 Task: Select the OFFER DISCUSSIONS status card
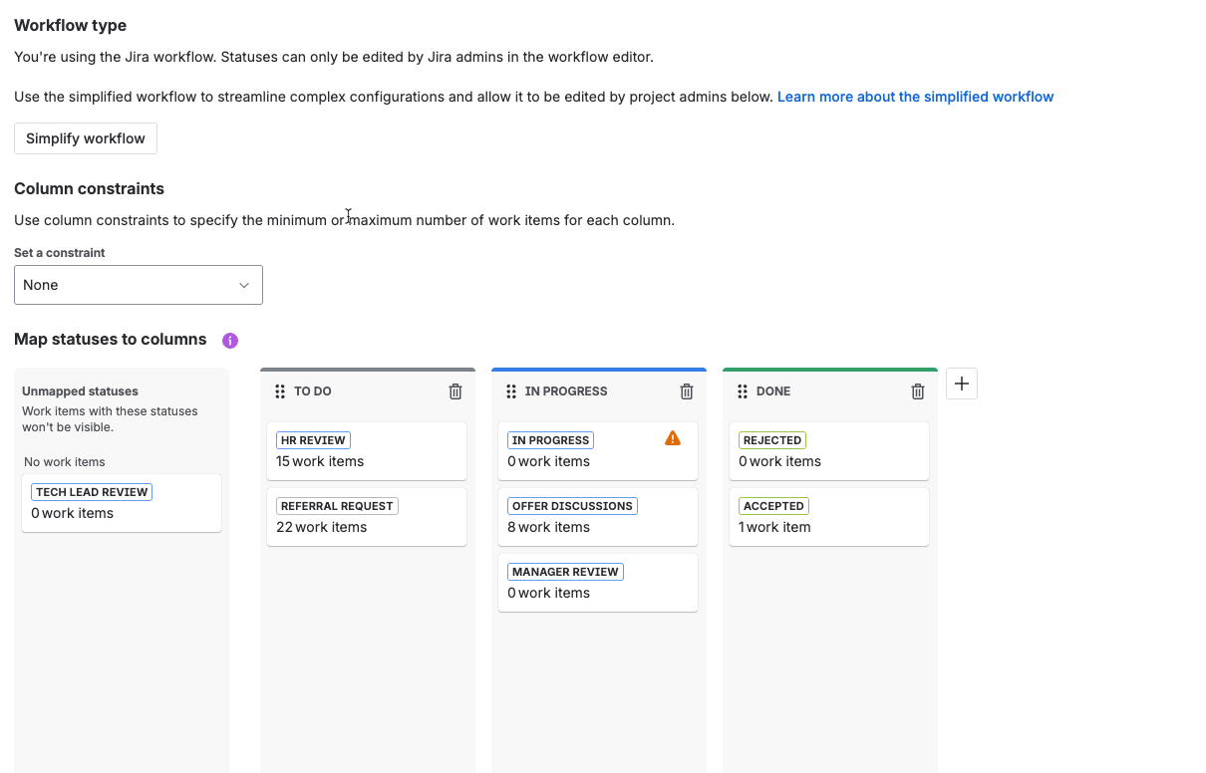(598, 517)
